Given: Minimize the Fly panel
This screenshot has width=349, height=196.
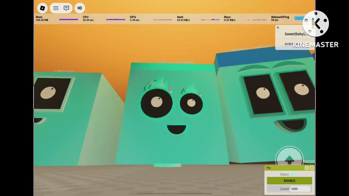Looking at the screenshot, I should point(307,168).
